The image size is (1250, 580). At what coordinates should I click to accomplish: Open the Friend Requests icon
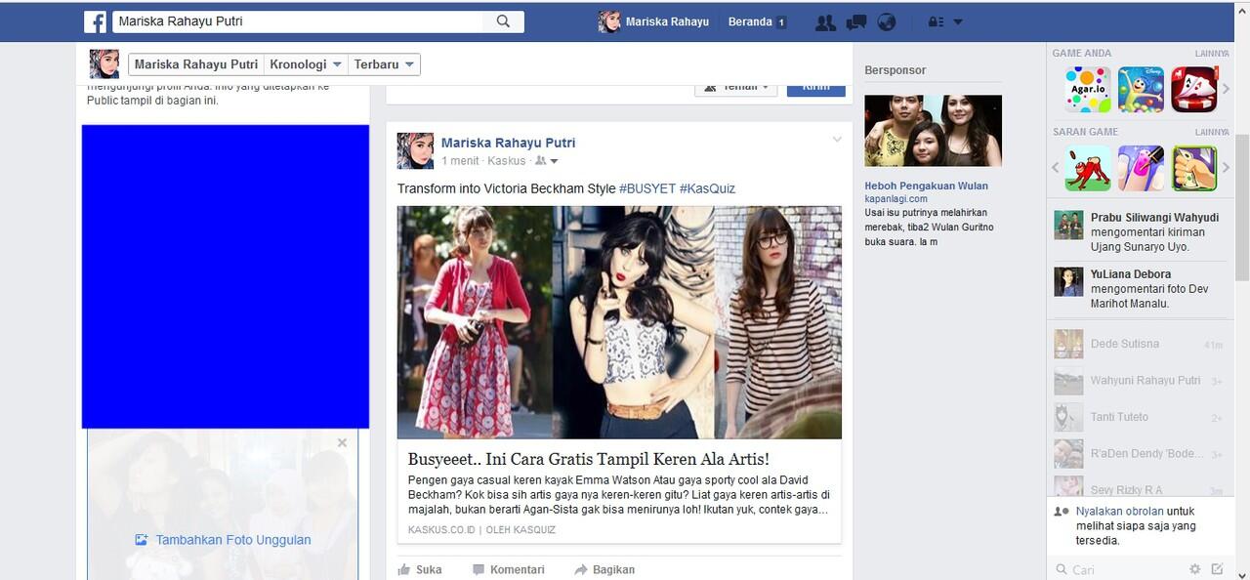825,21
